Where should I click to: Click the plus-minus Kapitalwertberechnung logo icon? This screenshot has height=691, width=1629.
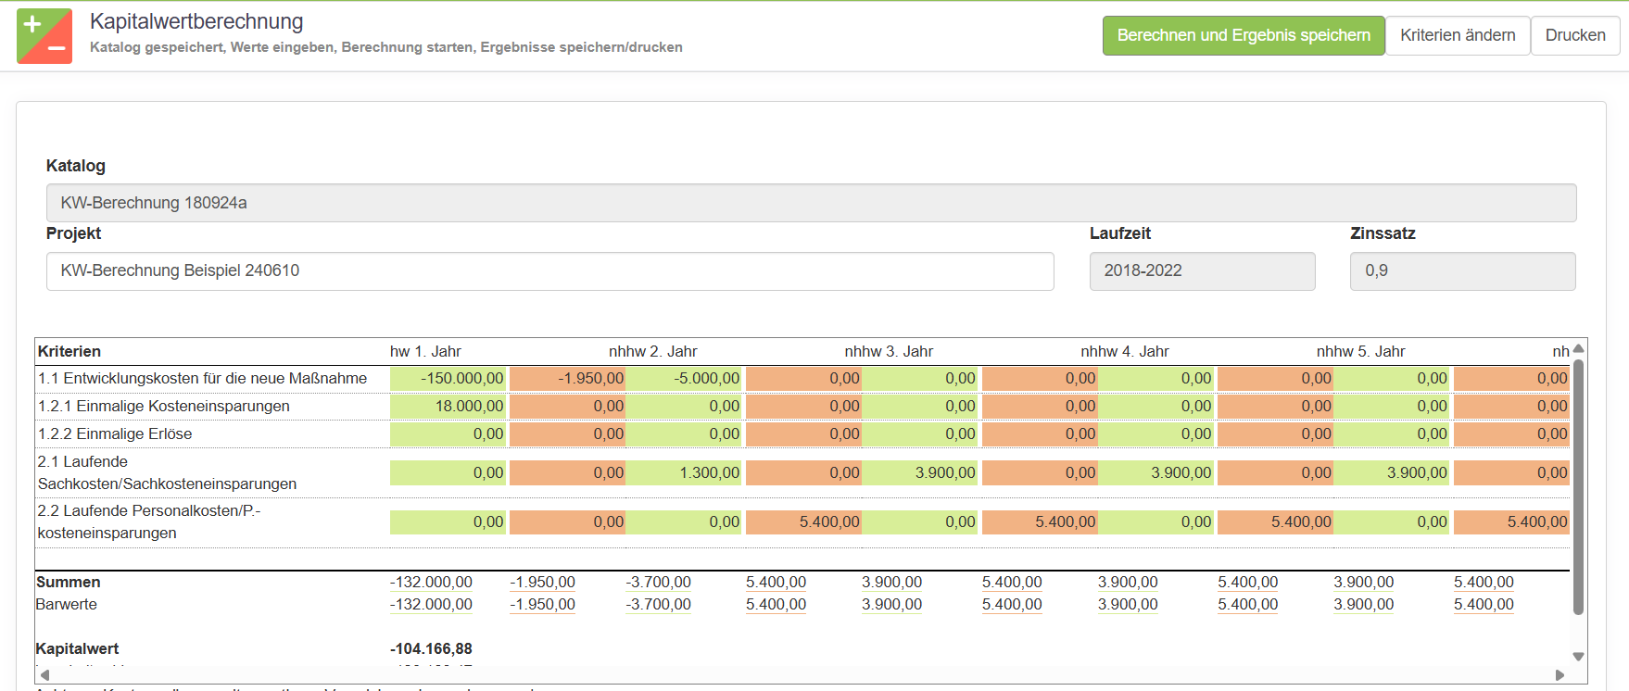(44, 36)
